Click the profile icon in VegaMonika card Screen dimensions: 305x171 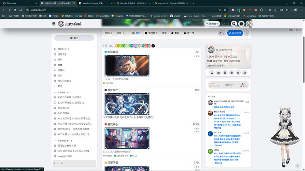[212, 73]
